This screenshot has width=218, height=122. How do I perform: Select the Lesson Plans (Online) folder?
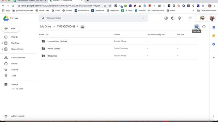tap(118, 41)
